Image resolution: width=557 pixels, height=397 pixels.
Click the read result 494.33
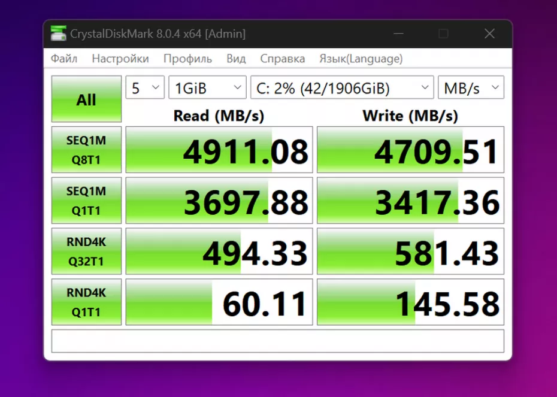coord(219,251)
